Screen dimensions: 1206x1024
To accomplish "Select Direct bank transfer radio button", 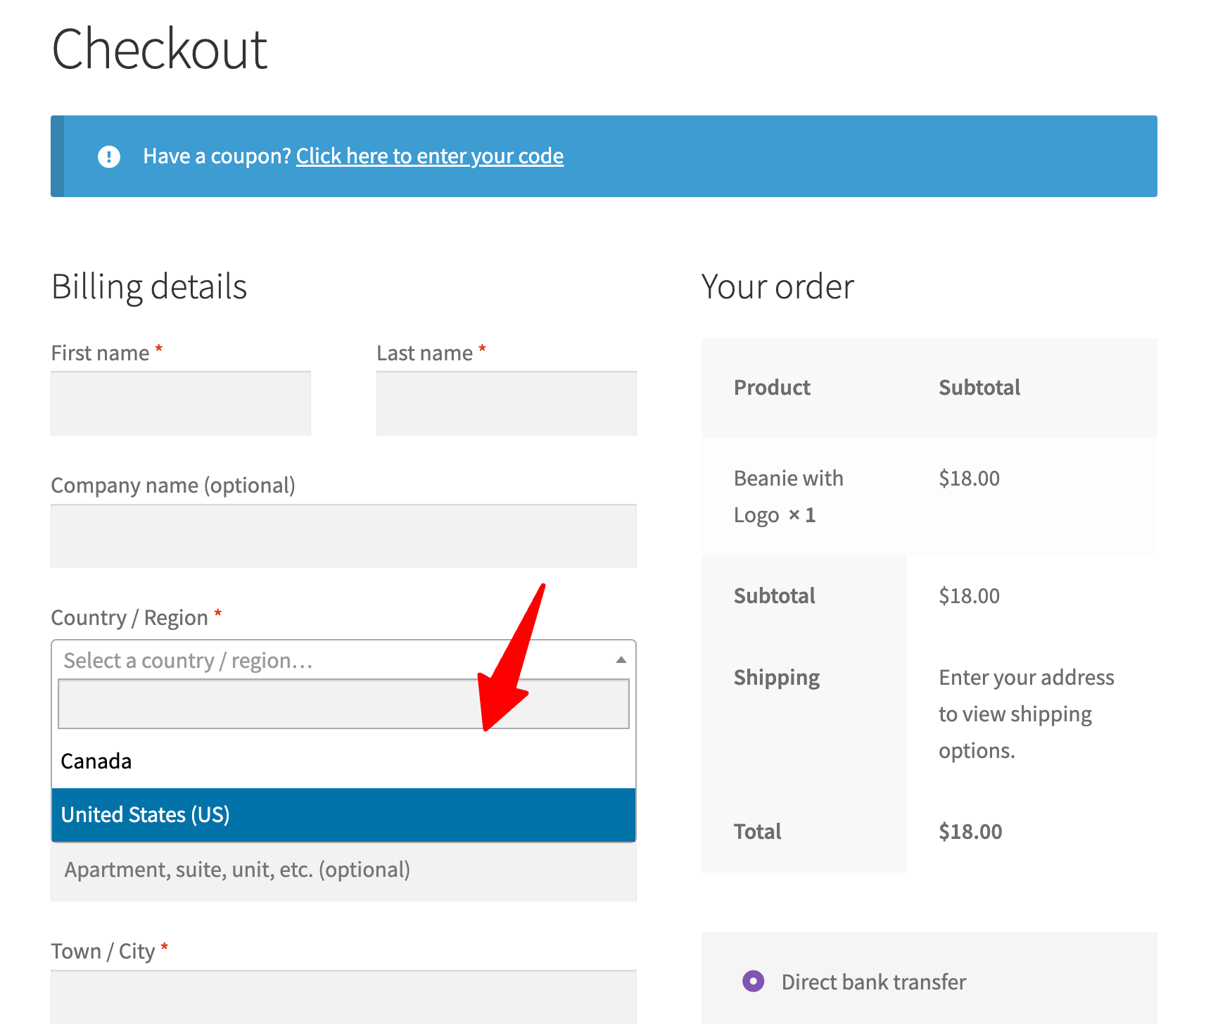I will coord(753,981).
